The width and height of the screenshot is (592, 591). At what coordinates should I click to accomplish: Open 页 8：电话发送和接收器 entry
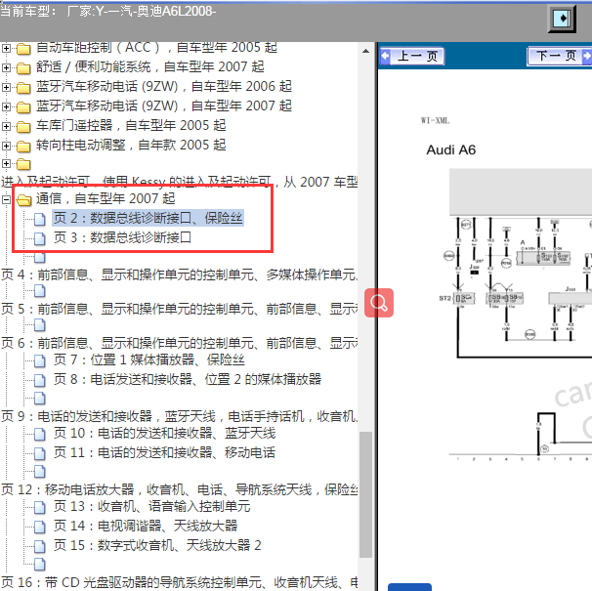188,380
